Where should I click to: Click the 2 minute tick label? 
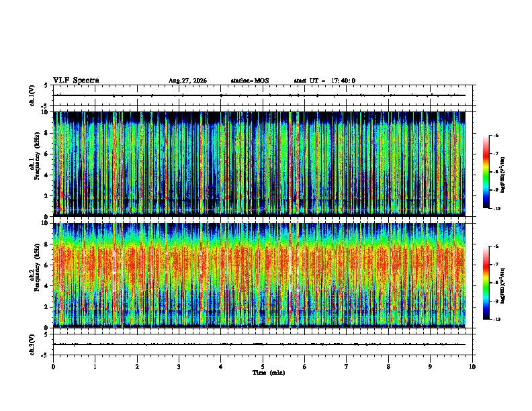click(x=137, y=367)
